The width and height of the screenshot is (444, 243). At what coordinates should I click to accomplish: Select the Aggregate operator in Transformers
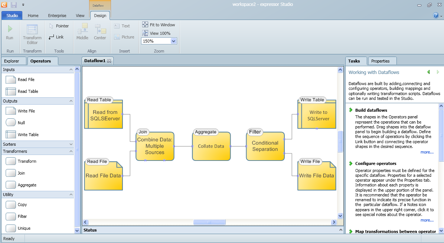pyautogui.click(x=11, y=185)
